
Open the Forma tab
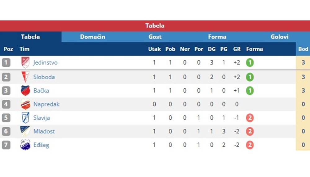217,37
